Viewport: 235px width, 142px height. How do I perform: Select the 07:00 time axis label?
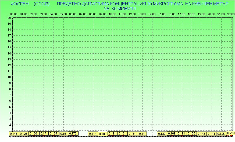[83, 14]
